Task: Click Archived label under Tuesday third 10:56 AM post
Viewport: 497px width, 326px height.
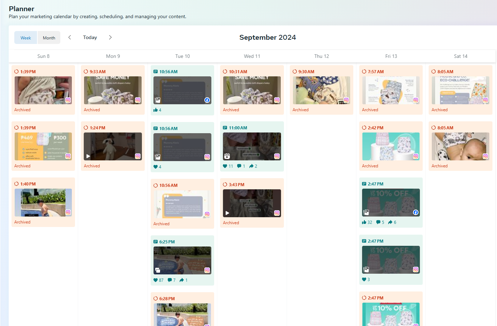Action: click(161, 224)
